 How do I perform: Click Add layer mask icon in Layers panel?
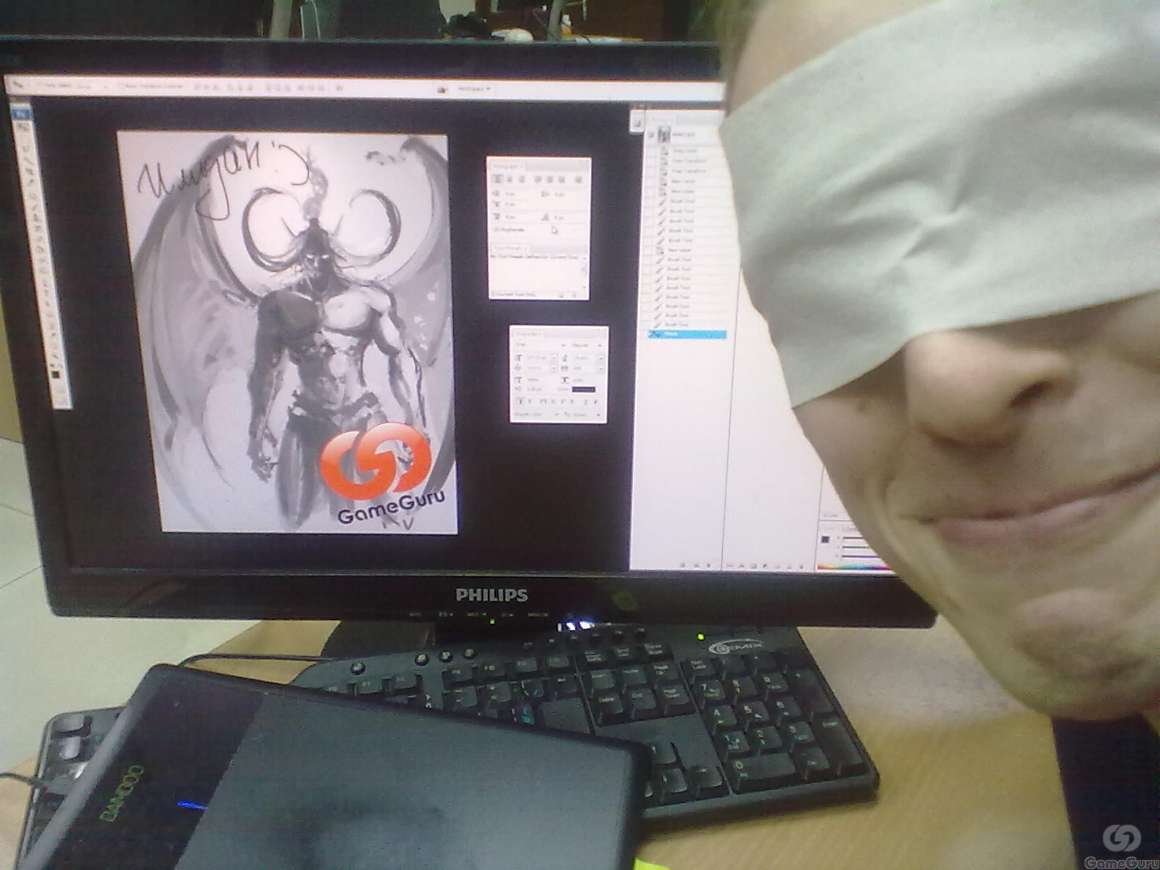[x=753, y=565]
